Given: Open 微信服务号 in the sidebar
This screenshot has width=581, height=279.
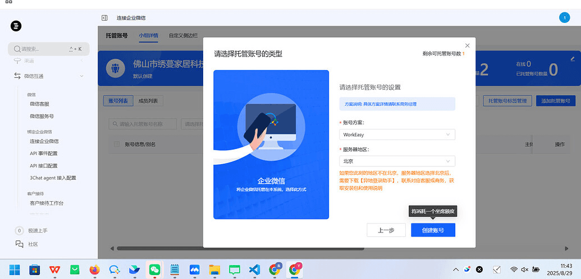Looking at the screenshot, I should pyautogui.click(x=42, y=116).
